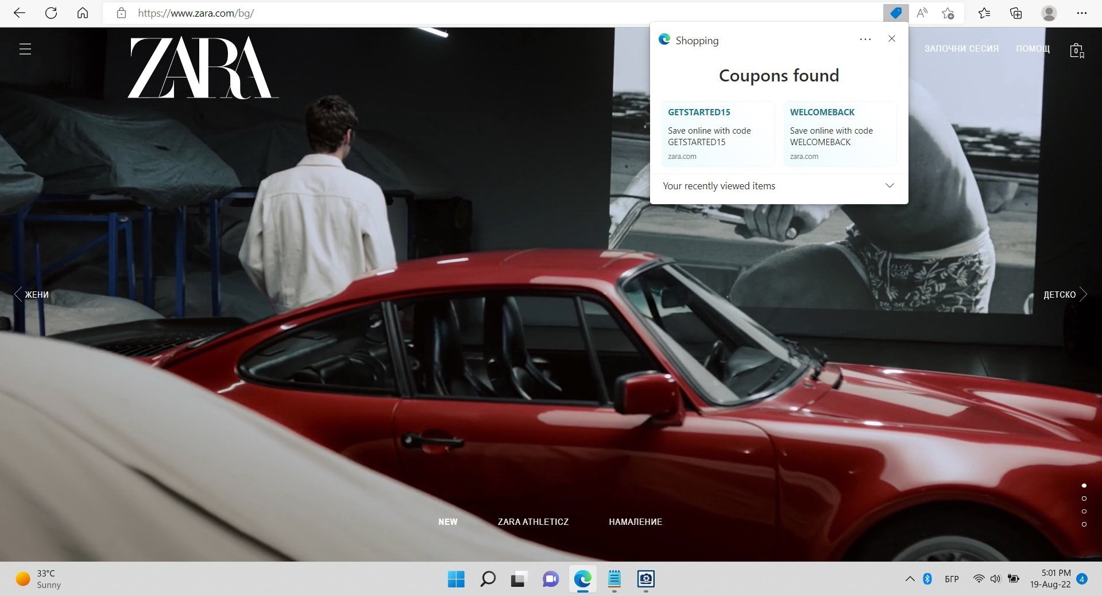Select the third slide indicator dot

click(1084, 511)
